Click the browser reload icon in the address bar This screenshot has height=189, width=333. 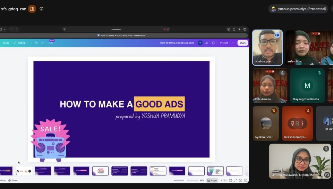point(168,29)
